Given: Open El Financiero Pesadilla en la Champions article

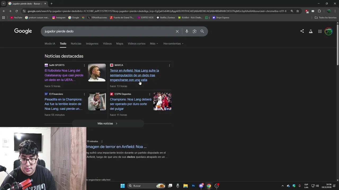Looking at the screenshot, I should coord(64,104).
